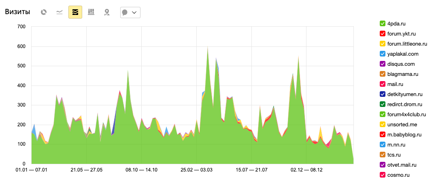Uncheck the 4pda.ru checkbox
434x182 pixels.
point(383,24)
